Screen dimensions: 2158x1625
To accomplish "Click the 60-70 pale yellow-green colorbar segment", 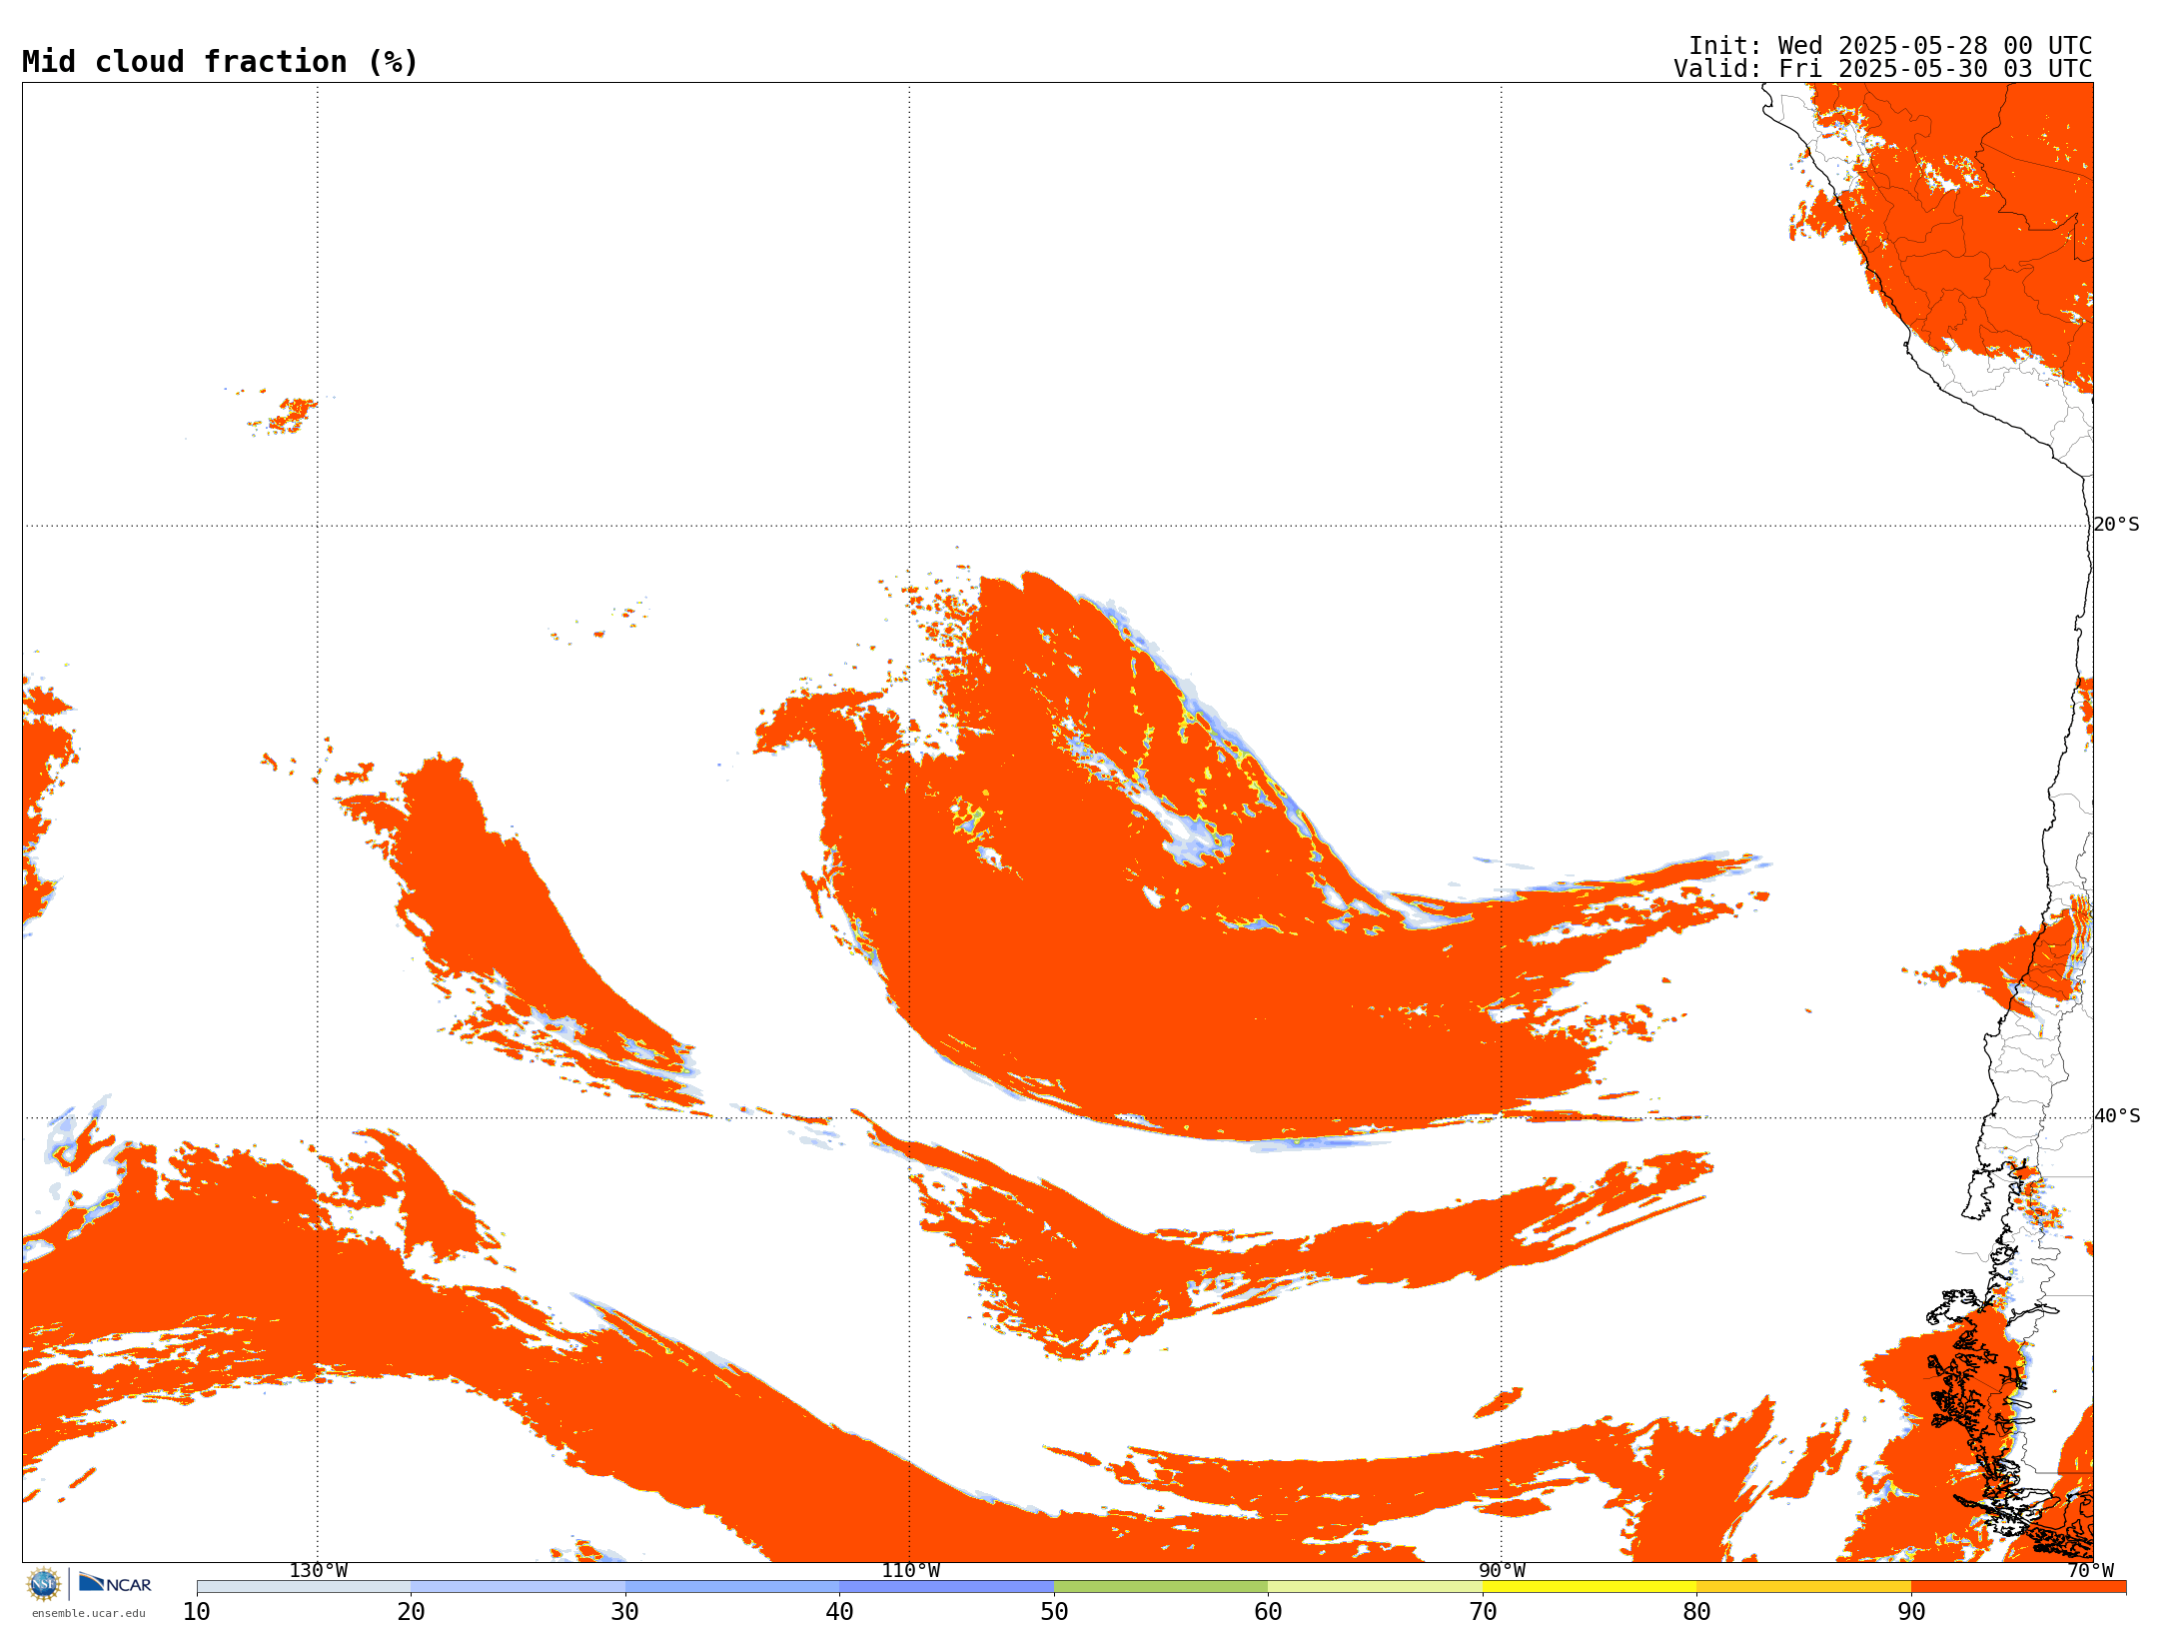I will (x=1375, y=1587).
